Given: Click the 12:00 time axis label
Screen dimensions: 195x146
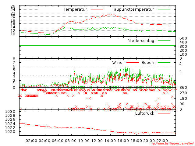Looking at the screenshot, I should [97, 141].
